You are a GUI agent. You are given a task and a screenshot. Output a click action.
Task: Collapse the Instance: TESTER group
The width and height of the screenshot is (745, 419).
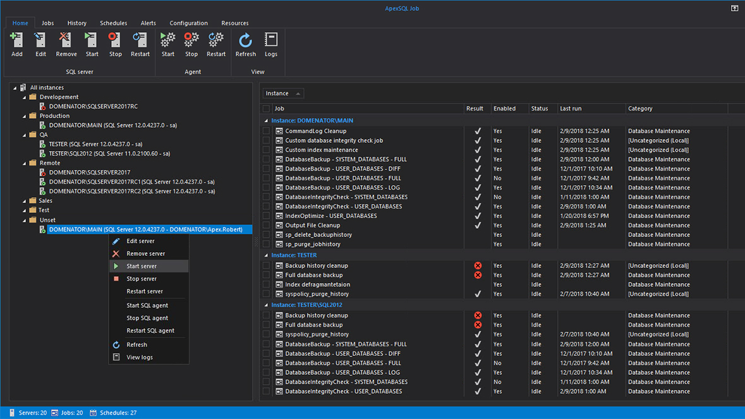pos(265,255)
